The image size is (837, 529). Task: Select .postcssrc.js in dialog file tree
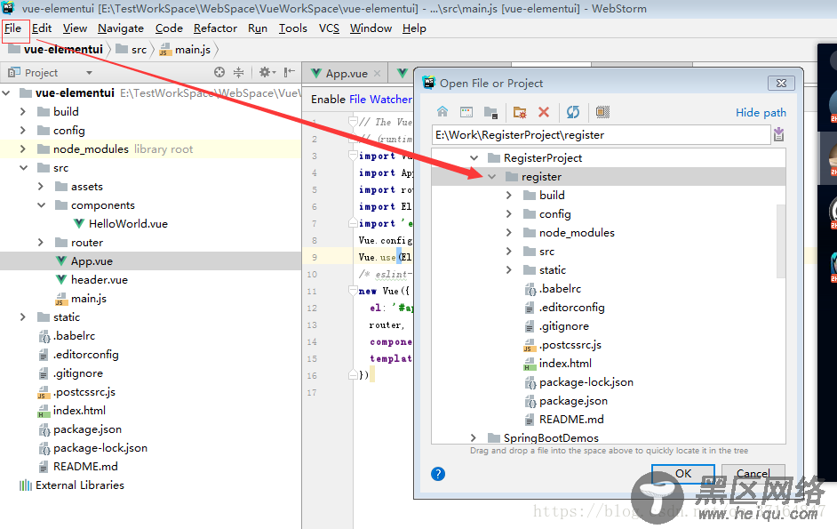570,345
